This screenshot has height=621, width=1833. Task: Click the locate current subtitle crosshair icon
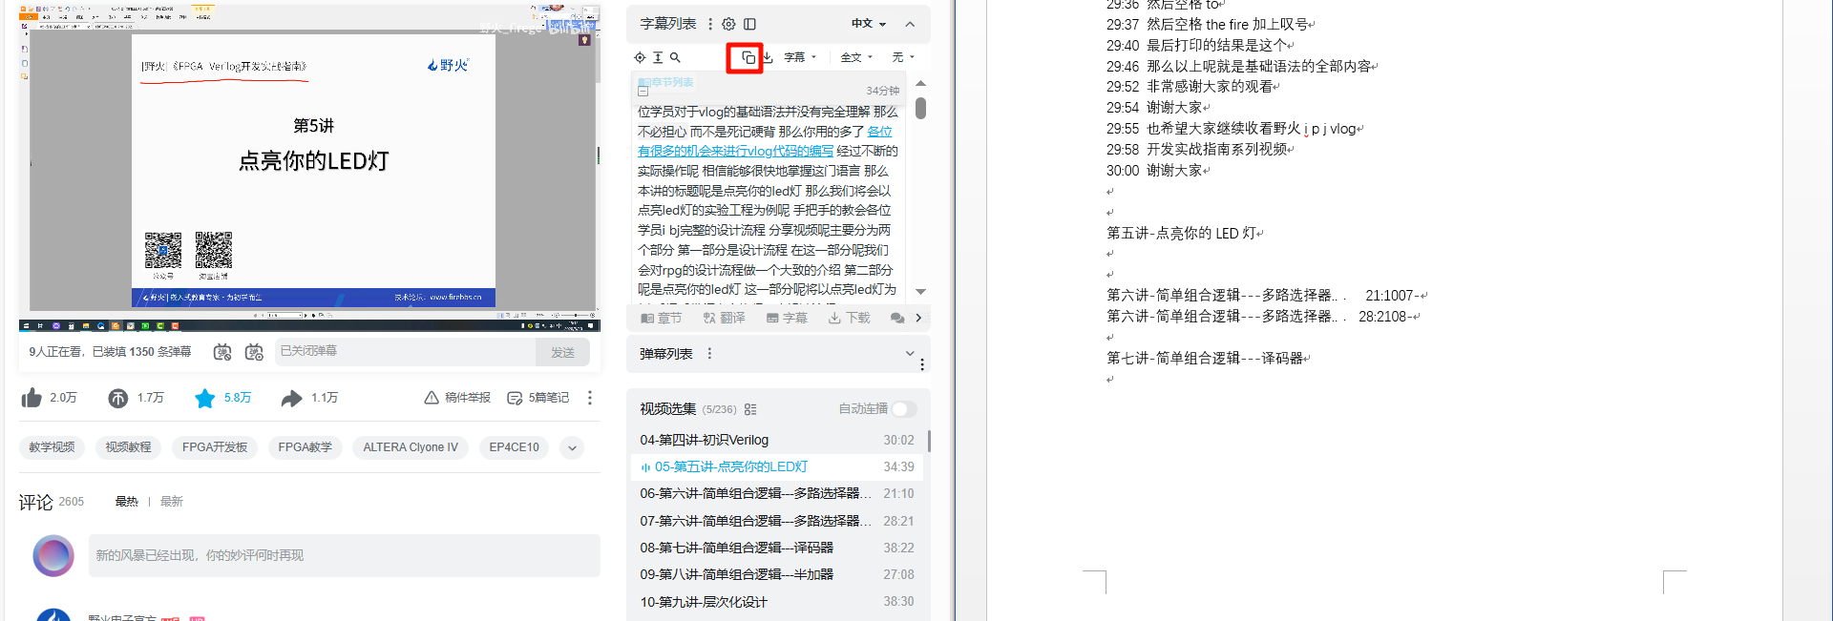pos(640,57)
